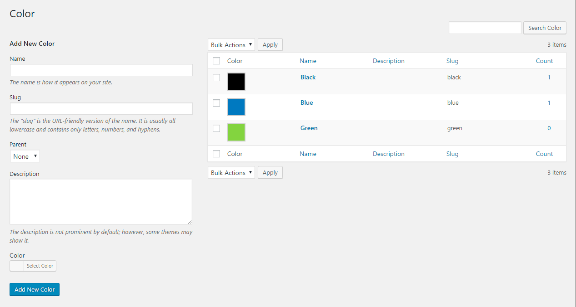Click into the Slug input field

point(101,109)
